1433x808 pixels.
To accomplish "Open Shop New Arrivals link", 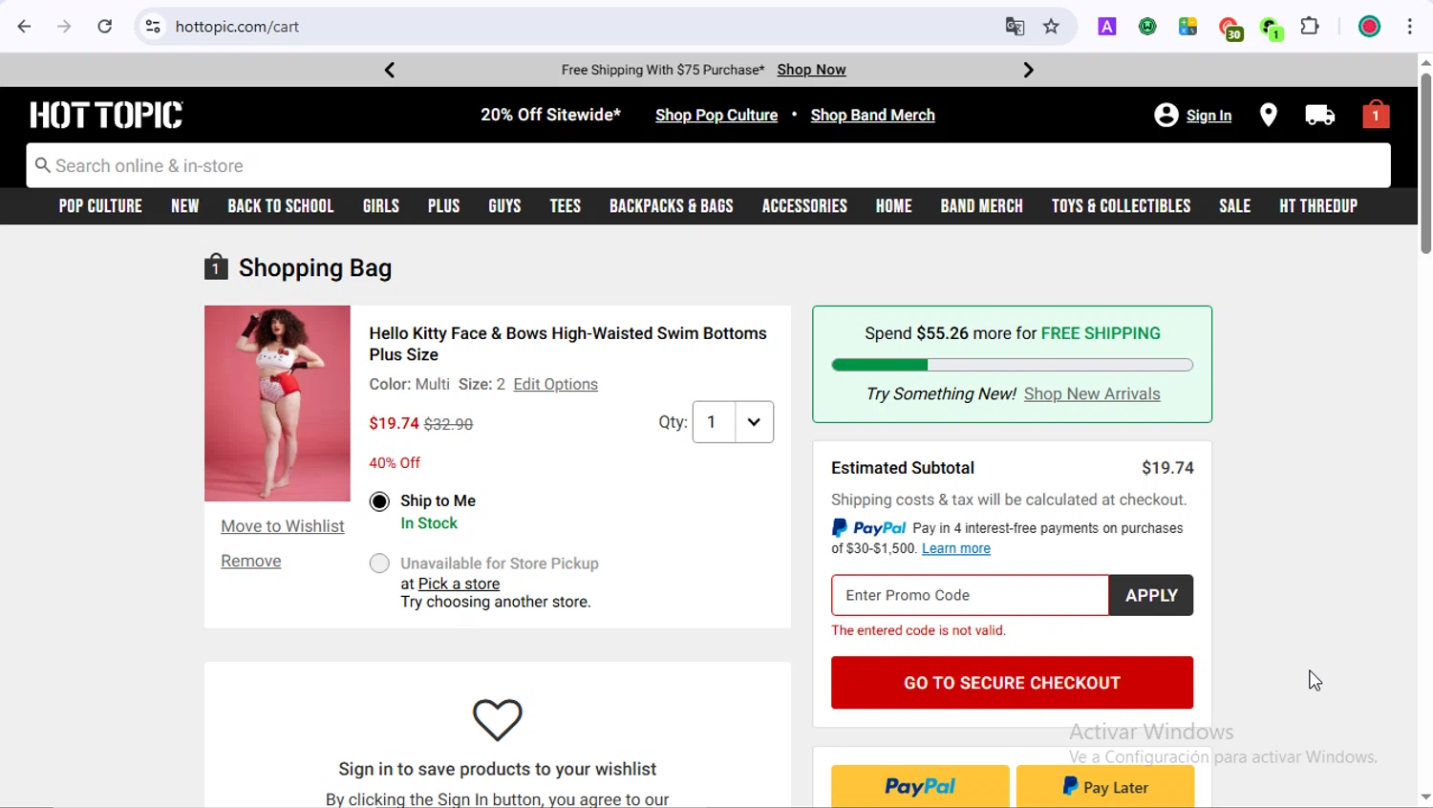I will (1092, 393).
